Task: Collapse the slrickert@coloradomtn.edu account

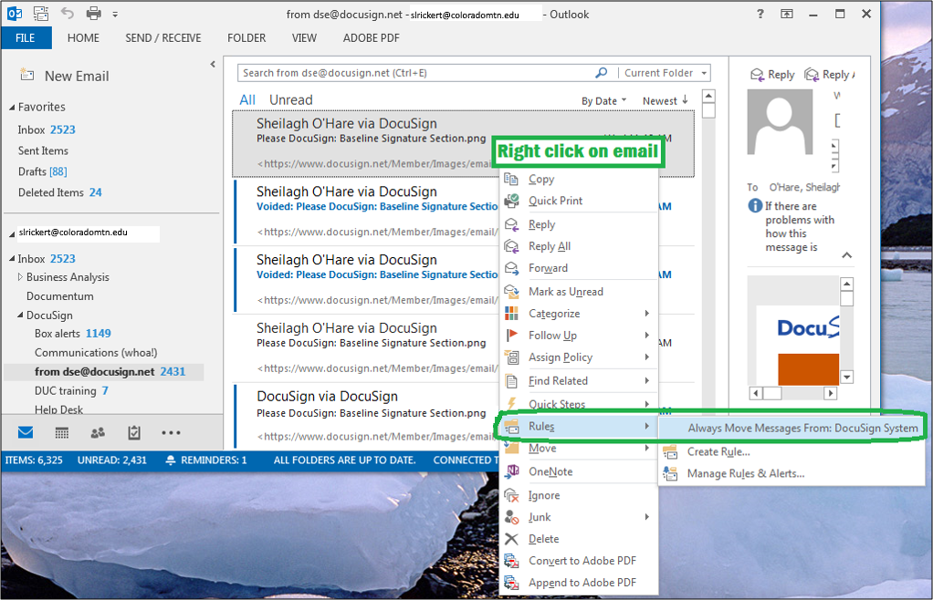Action: (12, 234)
